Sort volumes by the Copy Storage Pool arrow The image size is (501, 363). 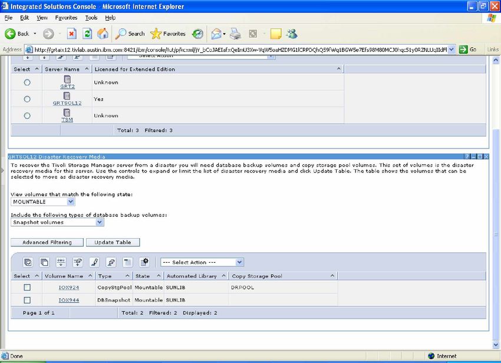coord(332,276)
